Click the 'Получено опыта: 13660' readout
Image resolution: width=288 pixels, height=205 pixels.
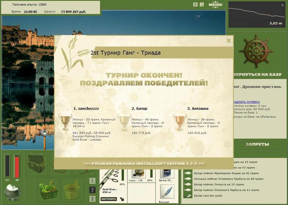30,5
